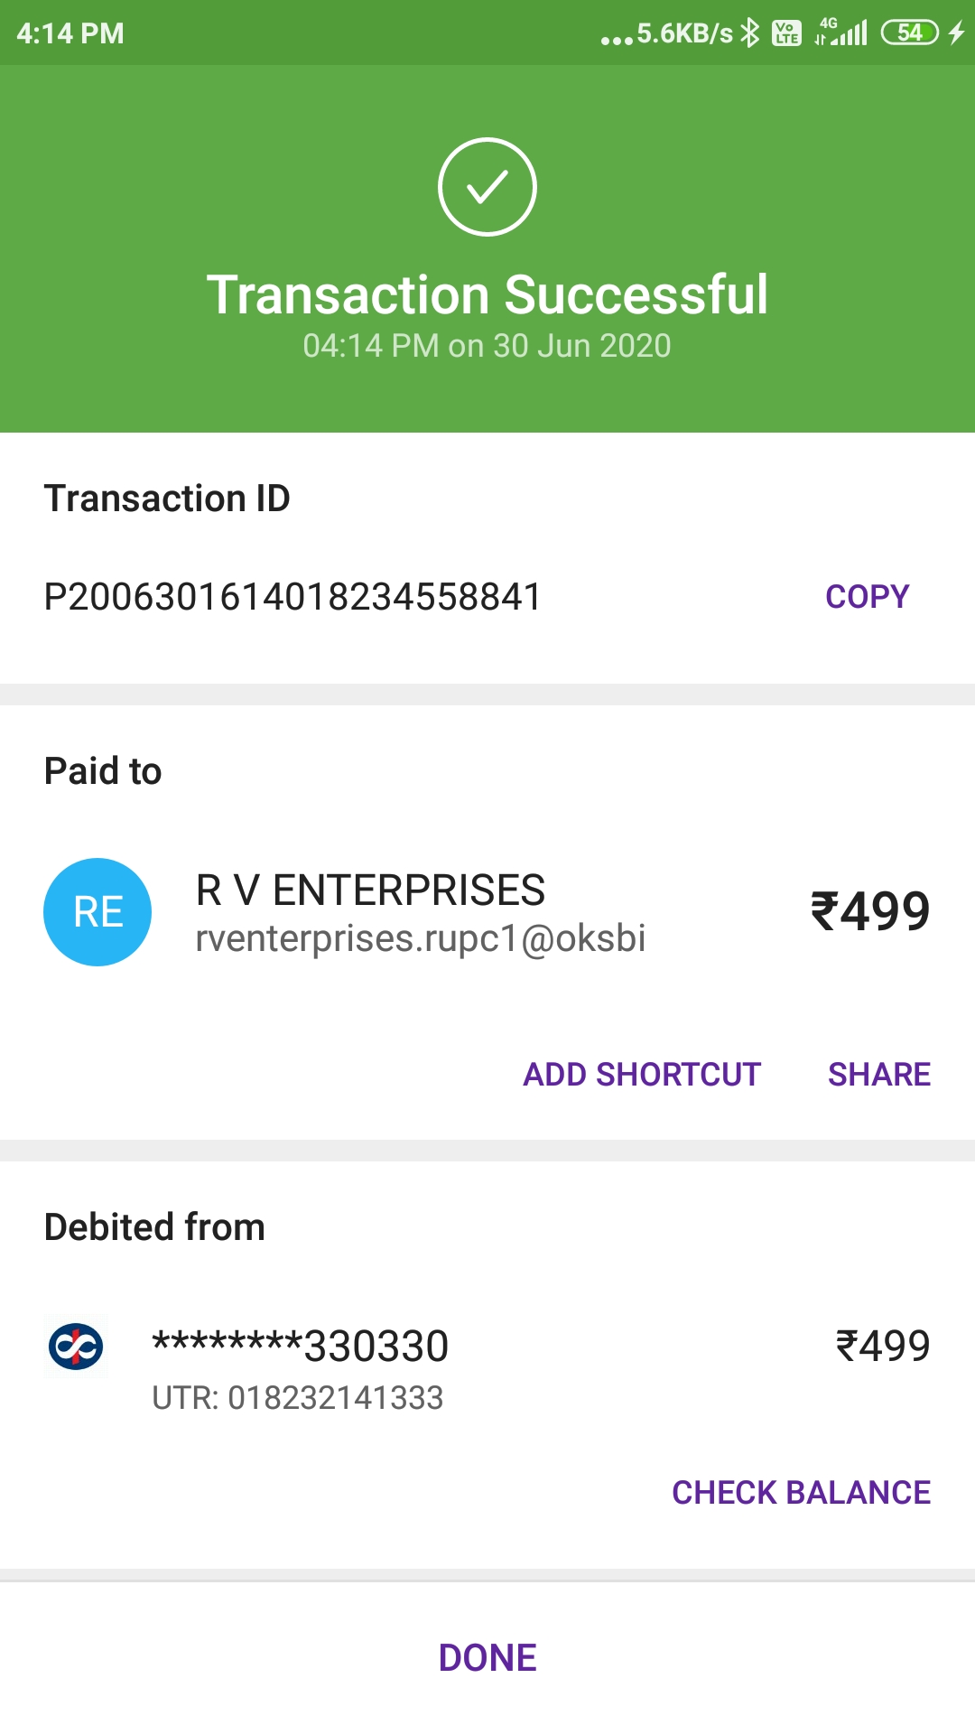Tap the VoLTE status icon
This screenshot has height=1734, width=975.
tap(786, 33)
